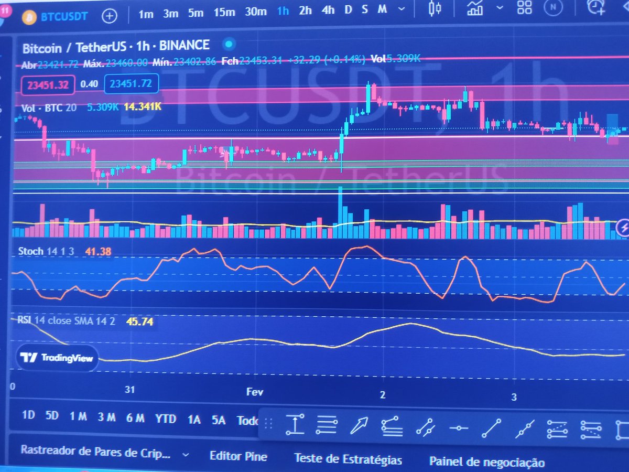
Task: Click the RSI value 45.74
Action: [139, 321]
